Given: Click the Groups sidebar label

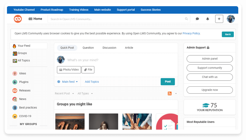Looking at the screenshot, I should [22, 53].
